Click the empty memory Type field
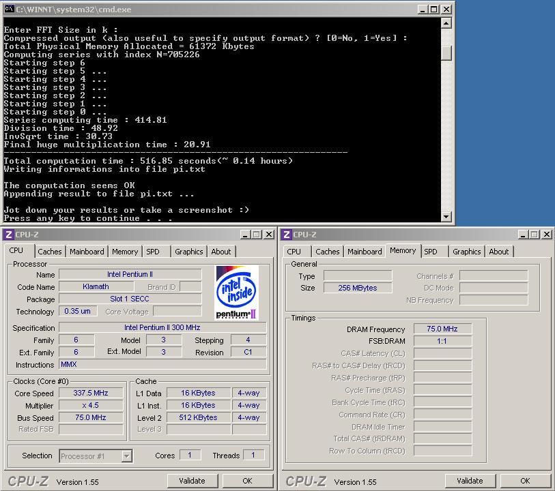This screenshot has height=491, width=555. tap(358, 276)
